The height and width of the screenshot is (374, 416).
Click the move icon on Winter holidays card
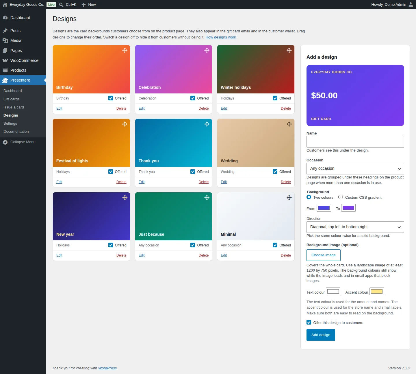point(289,50)
